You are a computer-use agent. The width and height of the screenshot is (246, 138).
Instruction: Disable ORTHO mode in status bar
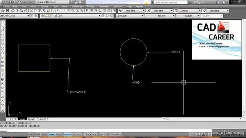pyautogui.click(x=51, y=135)
